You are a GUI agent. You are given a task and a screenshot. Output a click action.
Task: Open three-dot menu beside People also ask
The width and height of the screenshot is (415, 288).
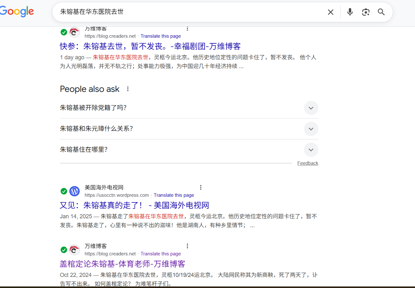(x=128, y=89)
